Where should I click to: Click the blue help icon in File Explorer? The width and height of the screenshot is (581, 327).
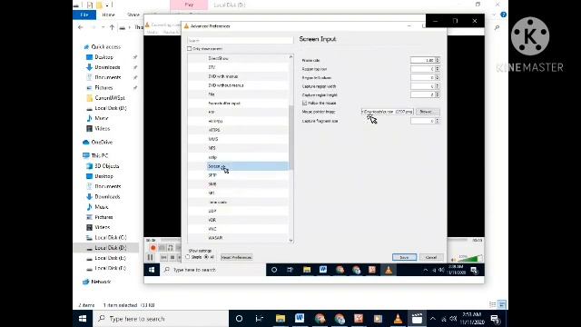(503, 15)
